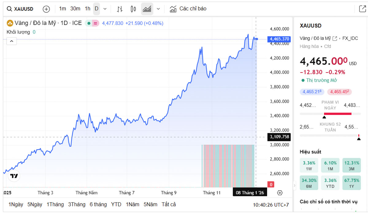Switch chart style to Candles
This screenshot has height=214, width=368.
coord(133,9)
